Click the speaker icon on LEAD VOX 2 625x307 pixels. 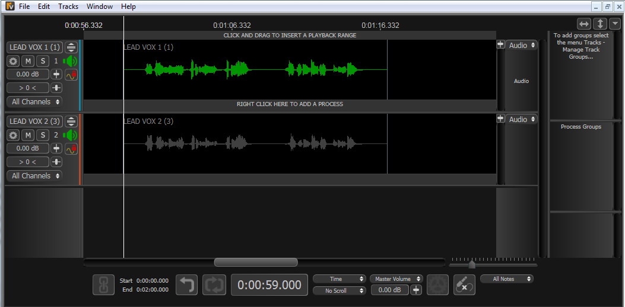tap(71, 135)
